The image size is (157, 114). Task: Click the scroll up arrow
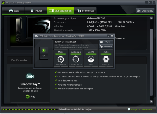(x=151, y=18)
